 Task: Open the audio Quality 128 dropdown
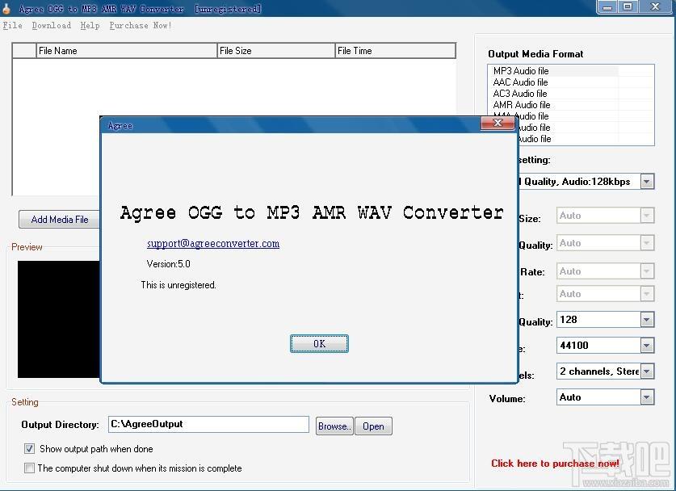pos(647,320)
